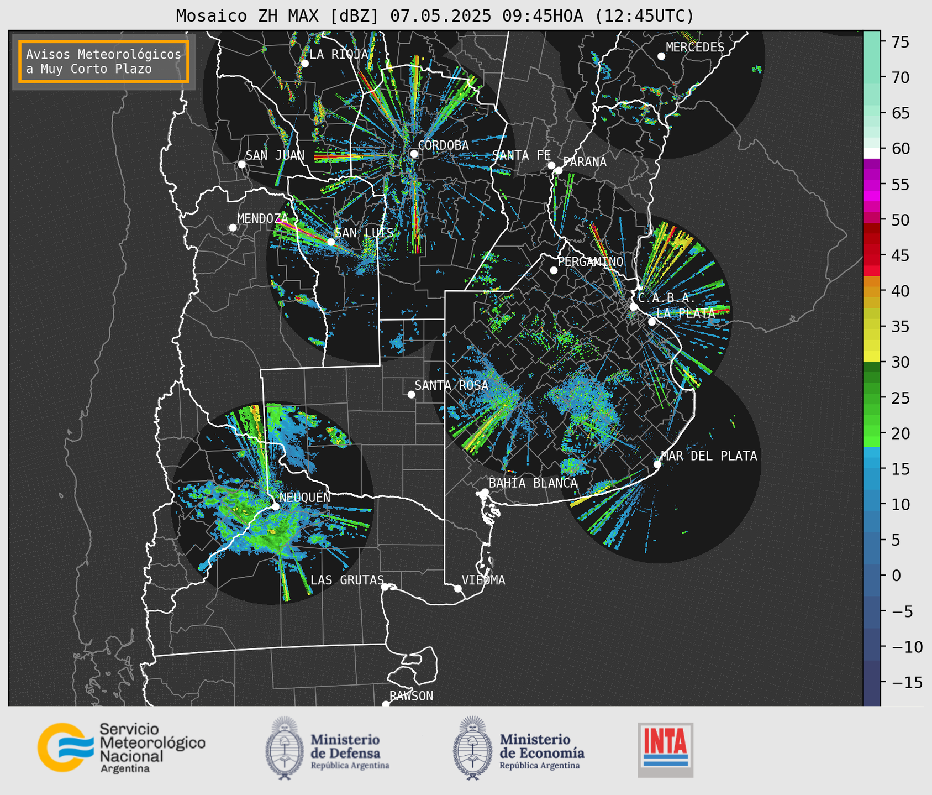The width and height of the screenshot is (932, 795).
Task: Click the Las Grutas marker dot
Action: coord(385,587)
